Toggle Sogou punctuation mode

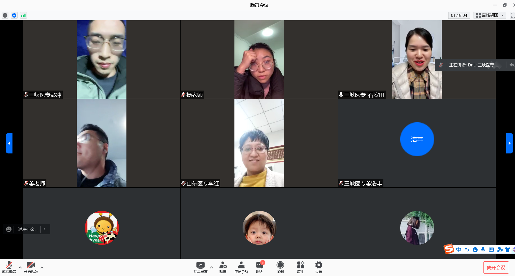point(467,249)
